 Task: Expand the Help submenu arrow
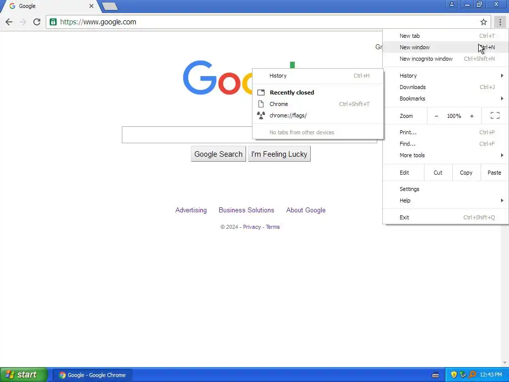(502, 200)
